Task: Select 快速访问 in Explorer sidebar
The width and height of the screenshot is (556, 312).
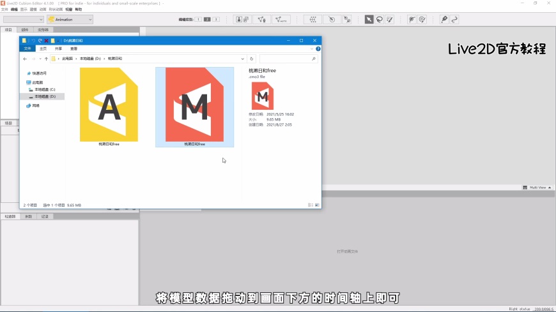Action: 39,73
